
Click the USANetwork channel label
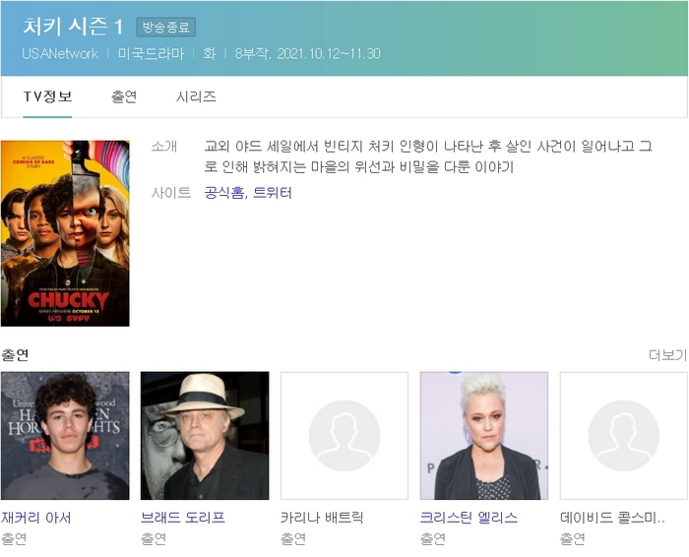60,53
